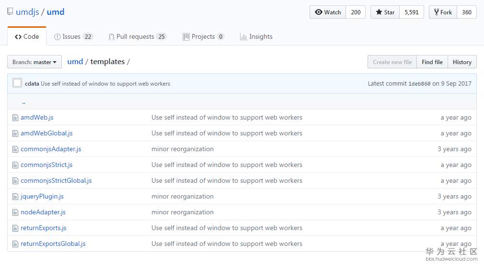Click the file icon next to amdWebGlobal.js
The width and height of the screenshot is (484, 266).
click(15, 133)
